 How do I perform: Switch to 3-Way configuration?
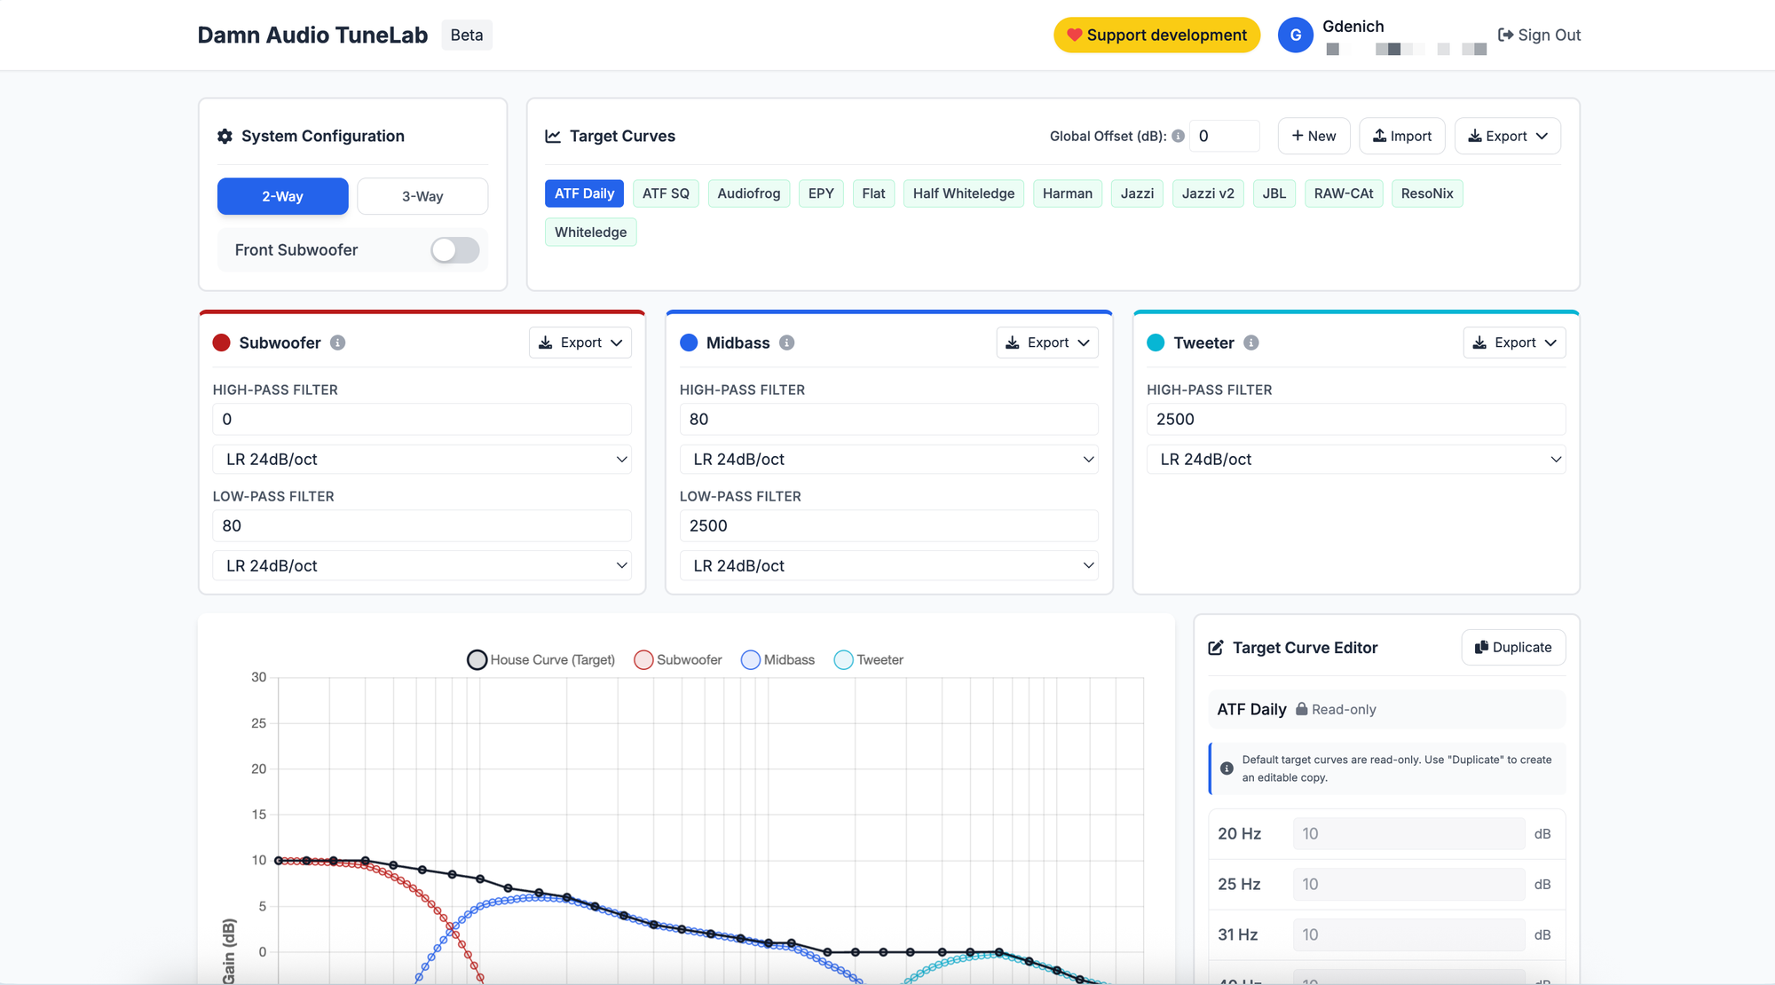point(422,196)
